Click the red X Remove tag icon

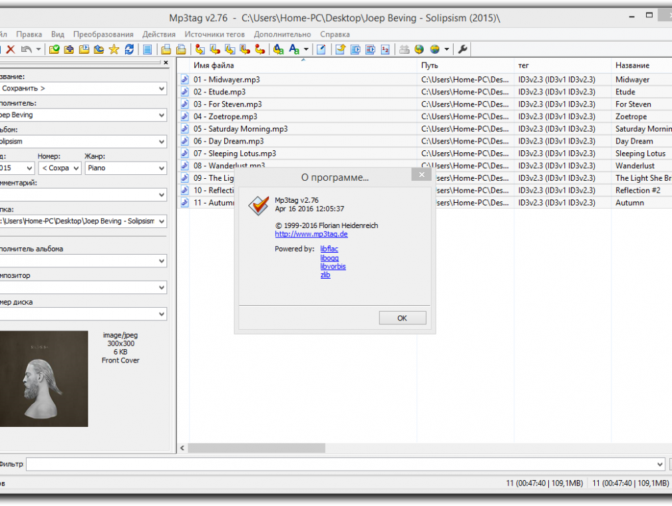tap(11, 49)
